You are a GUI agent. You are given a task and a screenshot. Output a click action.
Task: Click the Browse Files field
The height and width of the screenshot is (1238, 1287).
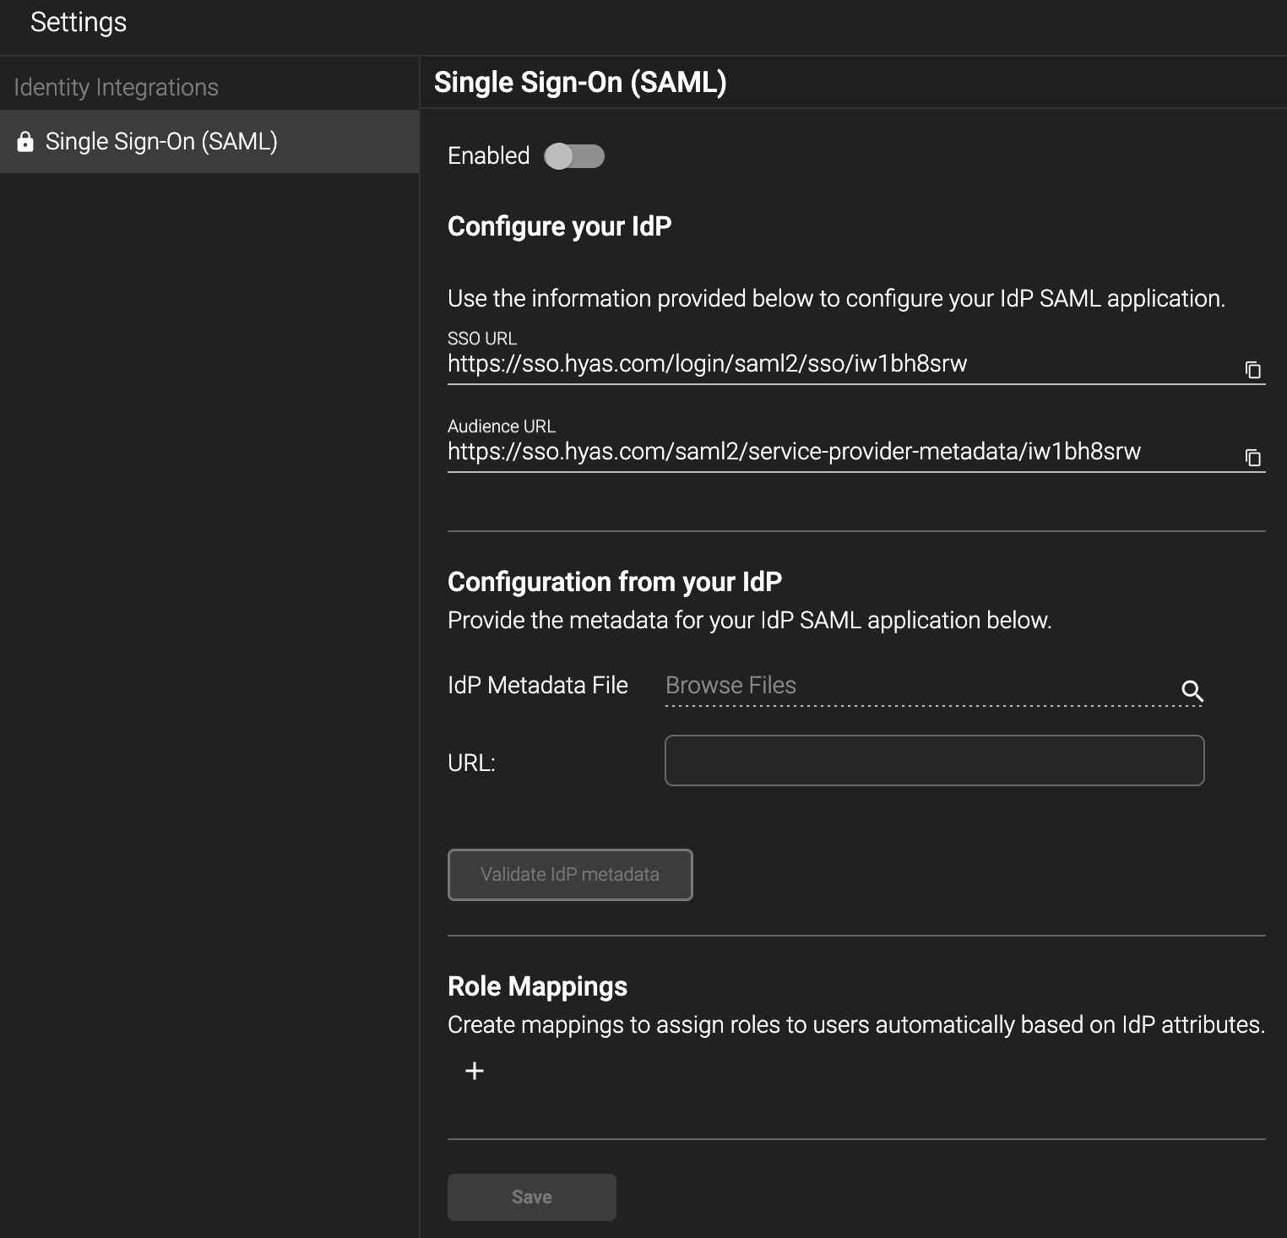point(920,686)
